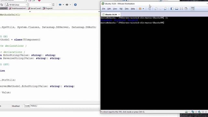
Task: Open the editor's right method dropdown arrow
Action: tap(99, 12)
